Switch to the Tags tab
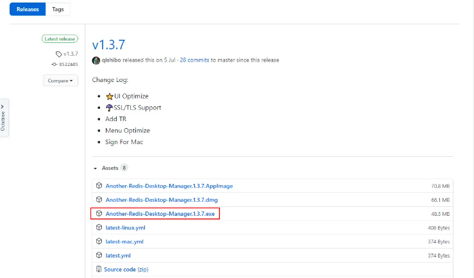The height and width of the screenshot is (278, 474). tap(58, 10)
